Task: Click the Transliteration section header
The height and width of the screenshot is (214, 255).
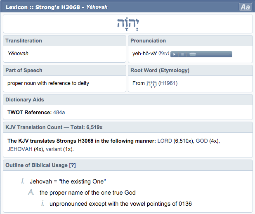Action: click(x=24, y=41)
